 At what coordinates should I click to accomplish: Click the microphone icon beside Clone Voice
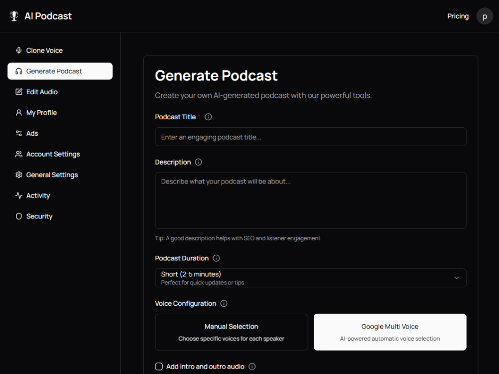[x=19, y=50]
